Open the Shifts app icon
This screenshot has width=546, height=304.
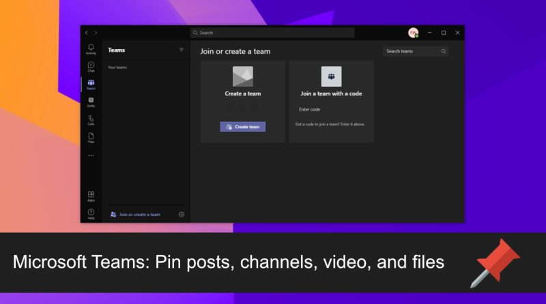(x=91, y=102)
